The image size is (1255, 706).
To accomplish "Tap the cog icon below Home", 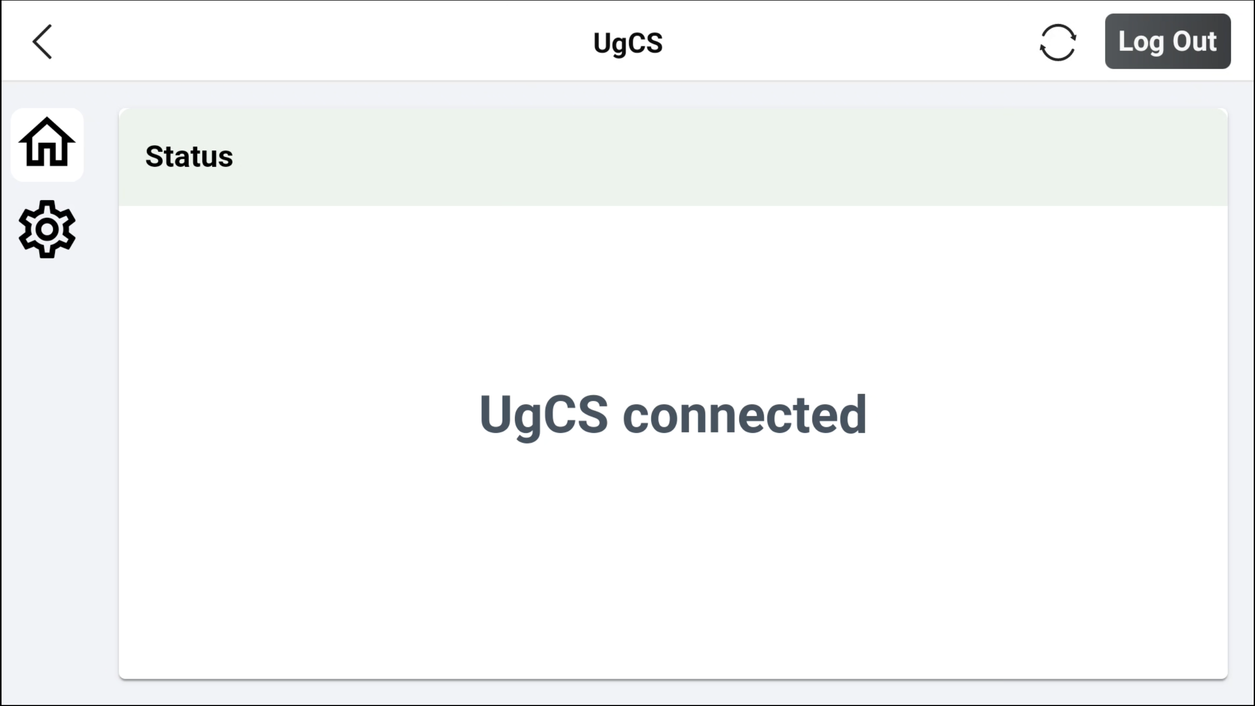I will 47,229.
